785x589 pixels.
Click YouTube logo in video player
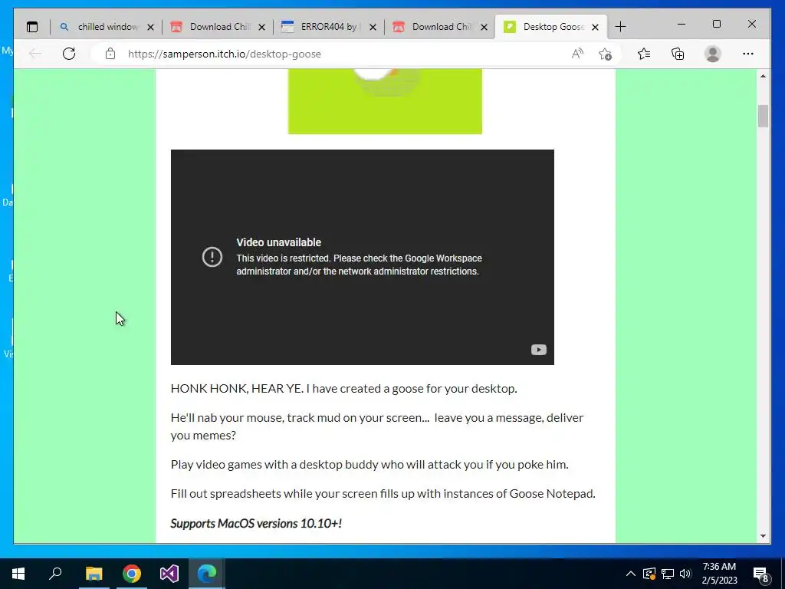[539, 350]
